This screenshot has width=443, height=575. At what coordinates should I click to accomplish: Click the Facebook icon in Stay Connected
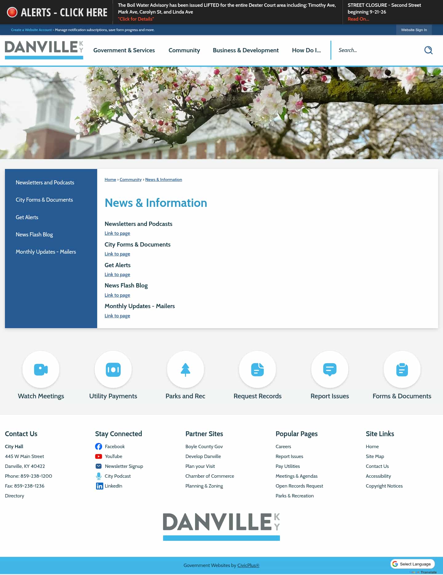[99, 446]
